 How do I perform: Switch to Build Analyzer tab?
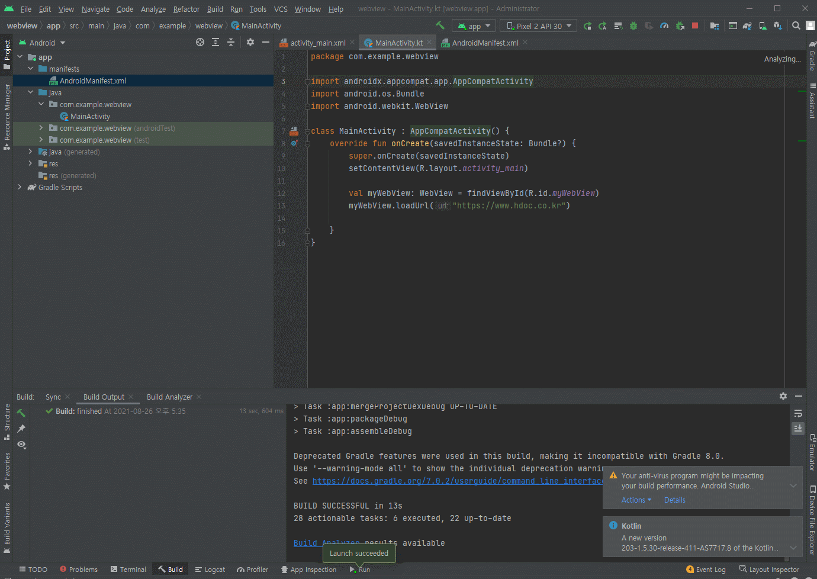coord(169,397)
